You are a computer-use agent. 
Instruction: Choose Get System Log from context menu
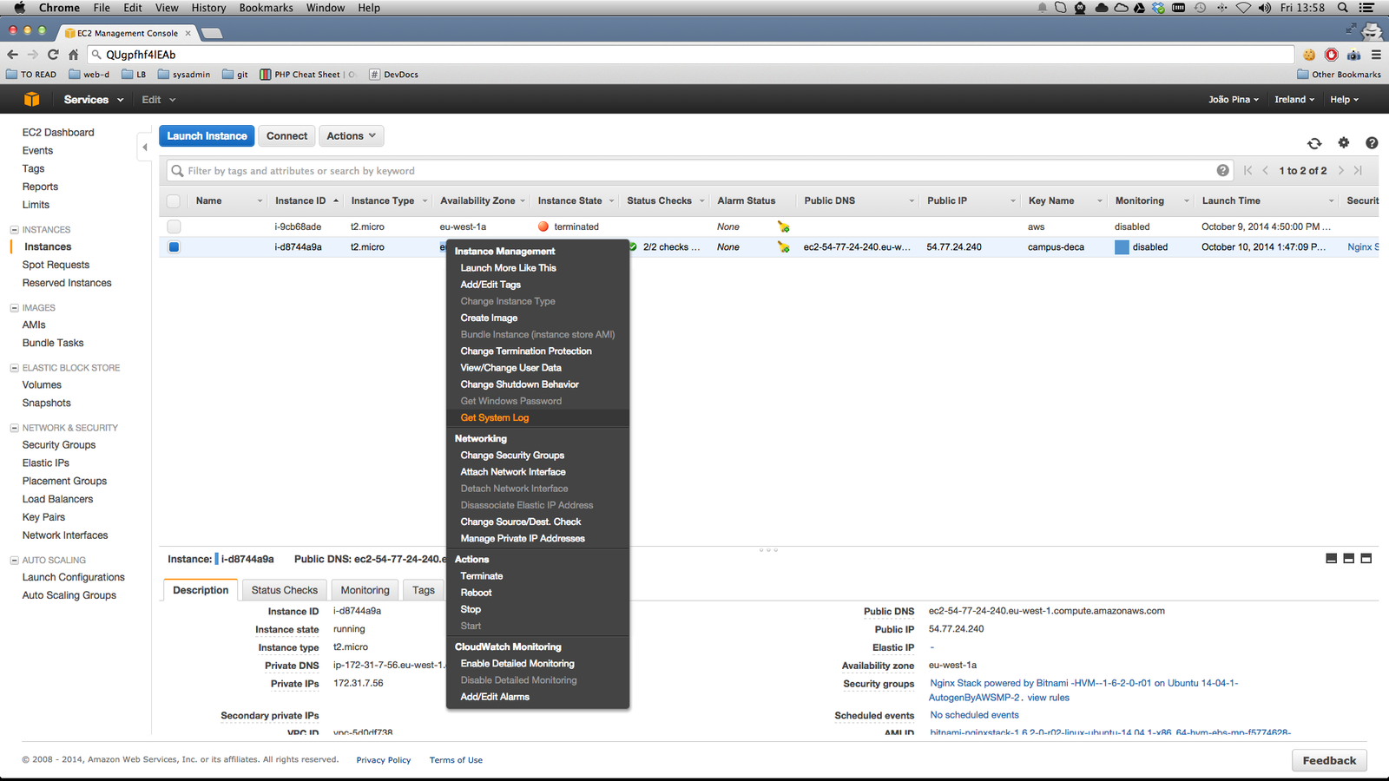494,417
